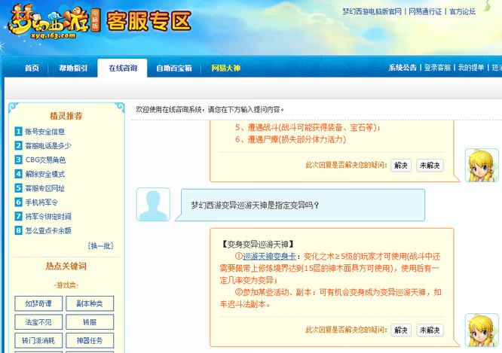Click number 4 icon beside 解除安全模式
Screen dimensions: 502x353
[x=19, y=174]
